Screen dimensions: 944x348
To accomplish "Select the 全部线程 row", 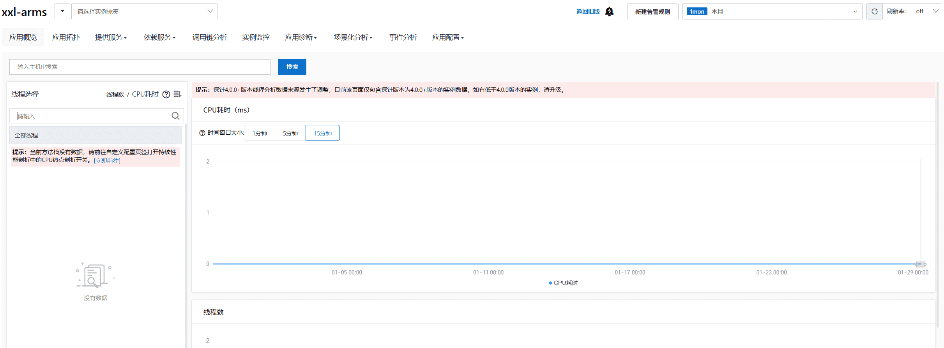I will pos(95,135).
